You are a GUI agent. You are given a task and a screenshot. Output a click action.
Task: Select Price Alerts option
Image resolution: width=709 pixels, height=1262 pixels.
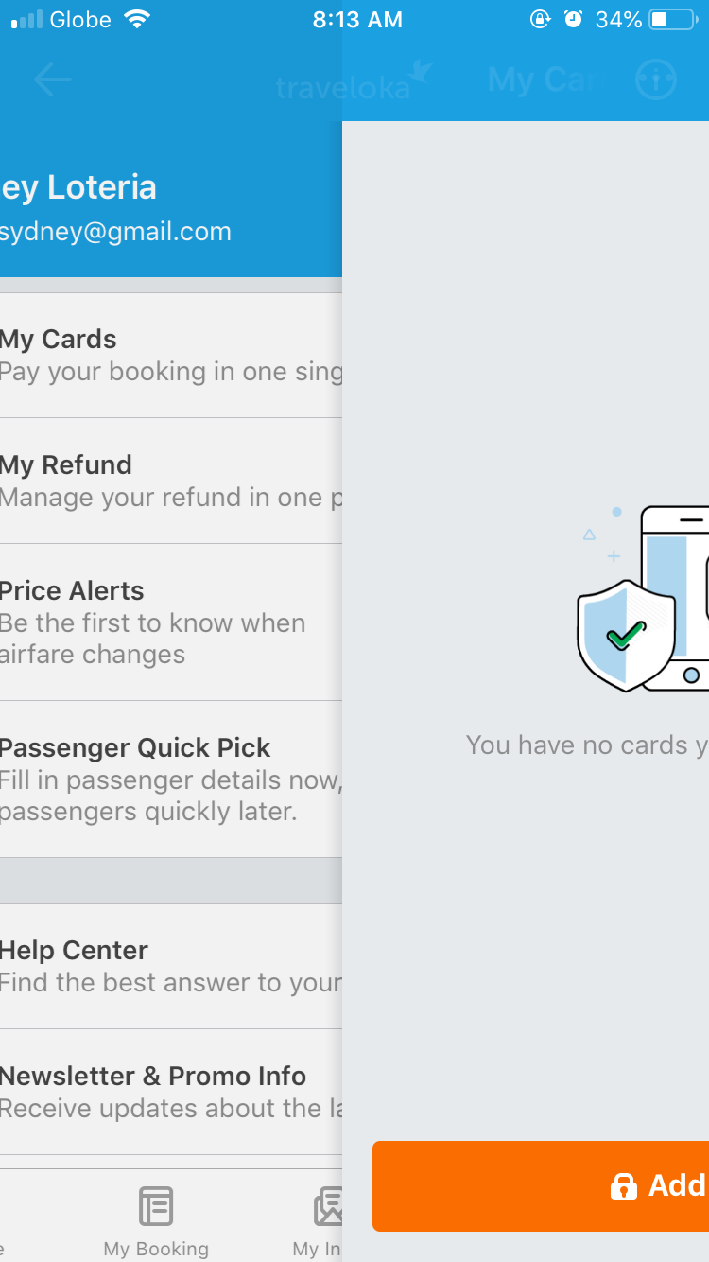pyautogui.click(x=171, y=622)
